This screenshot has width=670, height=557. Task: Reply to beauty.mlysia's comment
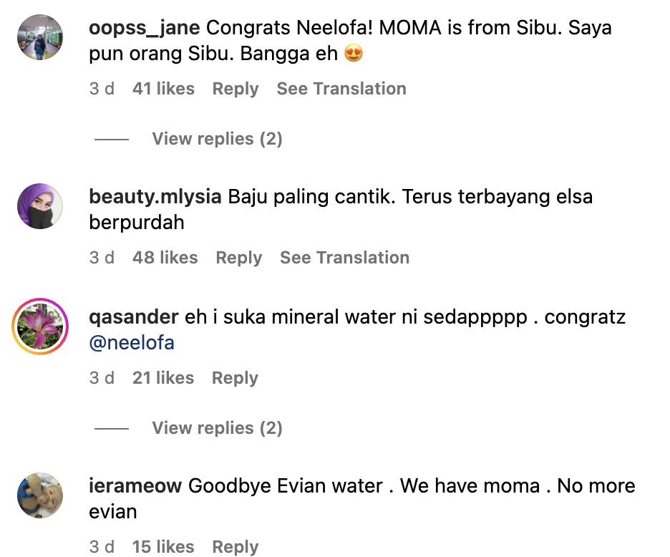click(x=239, y=258)
